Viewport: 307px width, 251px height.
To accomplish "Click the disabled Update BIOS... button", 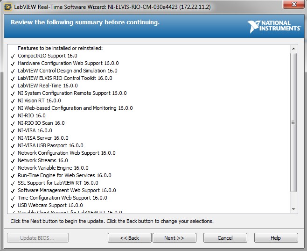I will (x=37, y=238).
